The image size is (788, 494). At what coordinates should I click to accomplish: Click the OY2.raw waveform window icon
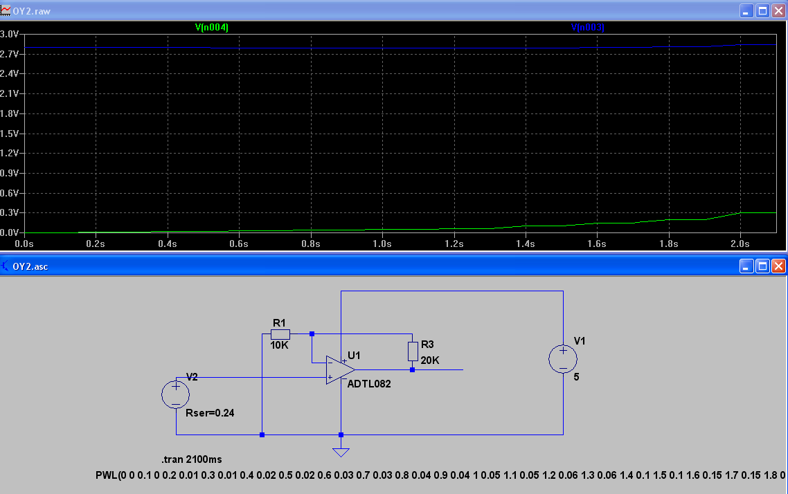[x=6, y=12]
